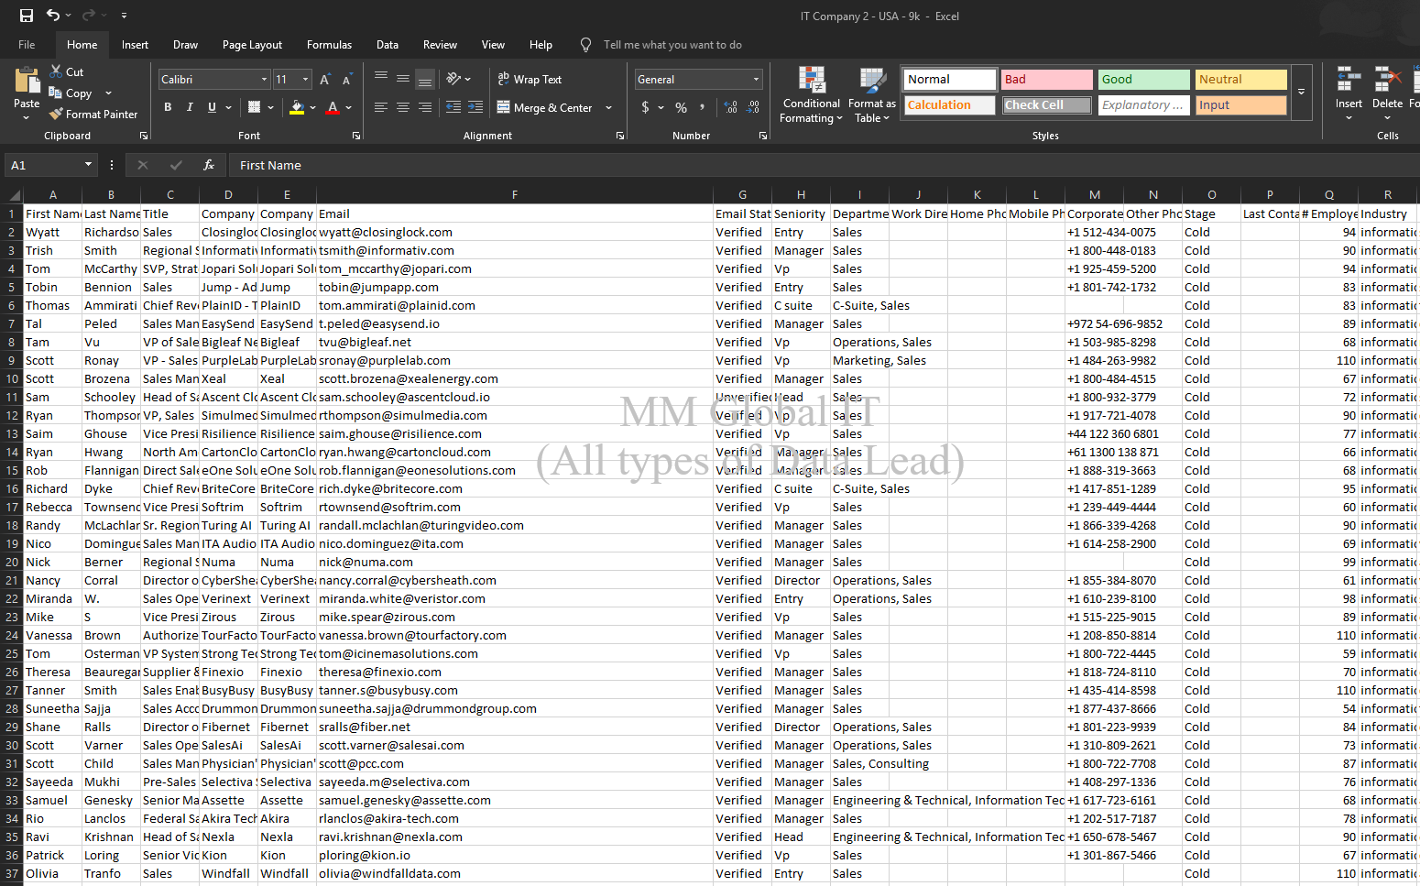Click Decrease Decimal icon
The image size is (1420, 886).
pyautogui.click(x=752, y=107)
